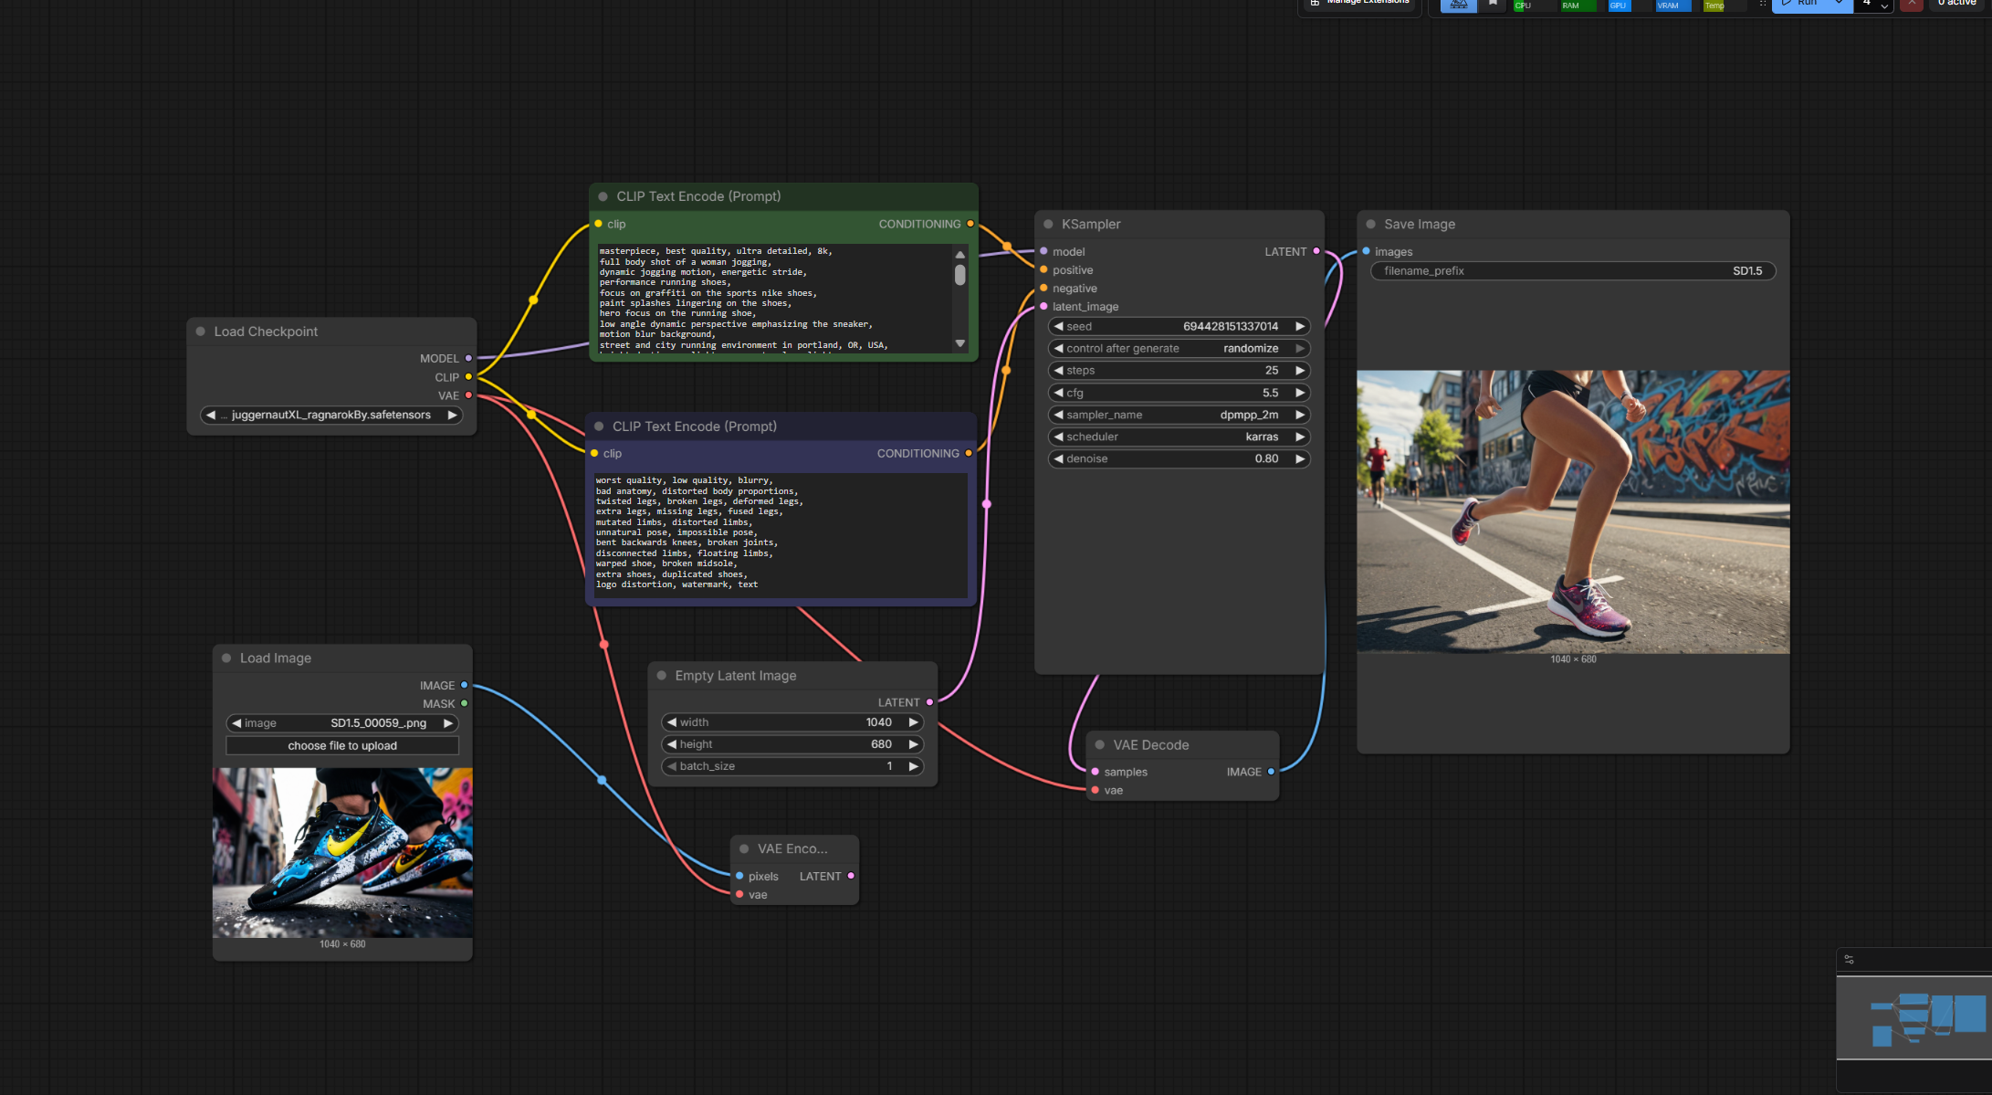Open the sampler_name dropdown

click(1179, 416)
